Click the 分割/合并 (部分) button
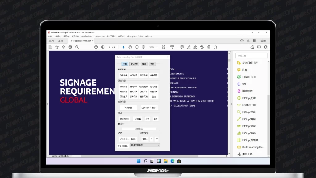The image size is (316, 178). tap(149, 108)
